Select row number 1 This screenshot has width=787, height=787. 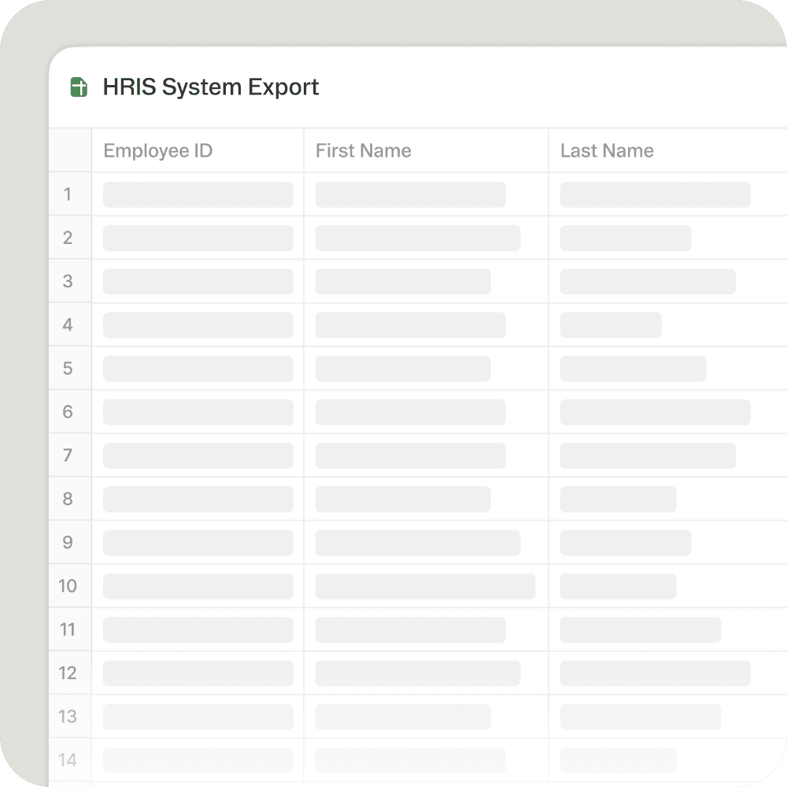tap(69, 194)
